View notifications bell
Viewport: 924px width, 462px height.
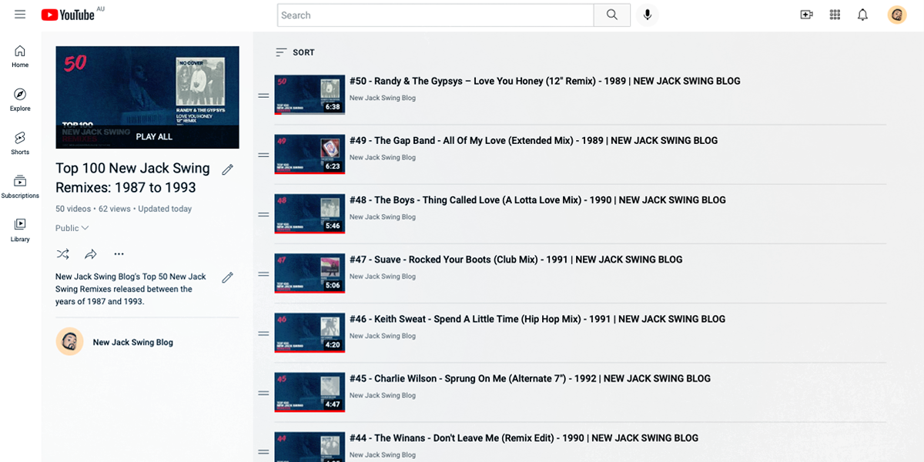tap(863, 15)
